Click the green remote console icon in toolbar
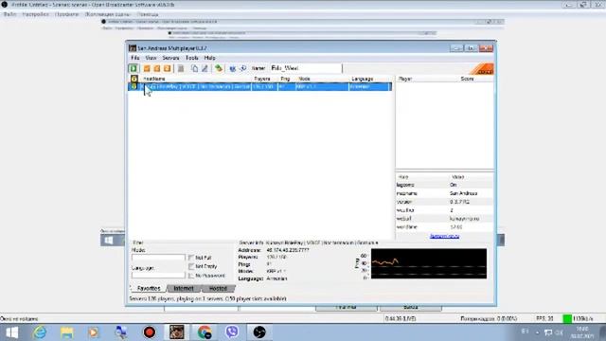Screen dimensions: 606x341 click(x=219, y=68)
